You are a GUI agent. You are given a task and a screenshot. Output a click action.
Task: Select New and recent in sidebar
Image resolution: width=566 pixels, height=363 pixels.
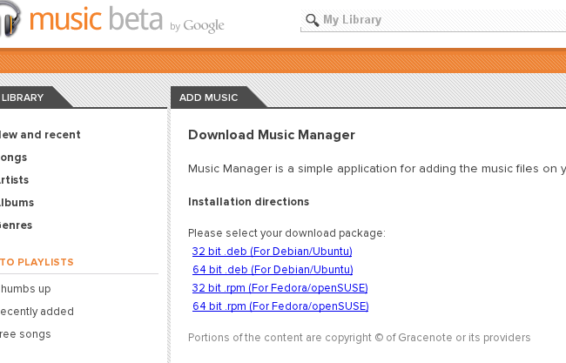tap(40, 135)
